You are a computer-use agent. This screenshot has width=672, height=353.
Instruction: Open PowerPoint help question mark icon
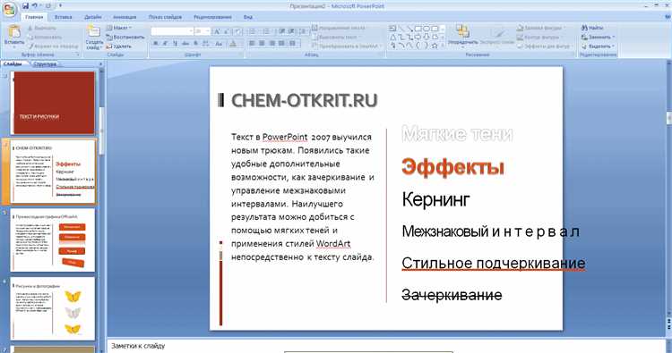(x=668, y=17)
